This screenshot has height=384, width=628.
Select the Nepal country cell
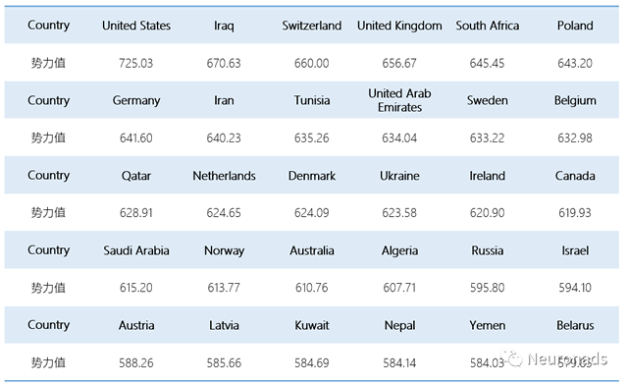click(x=399, y=325)
